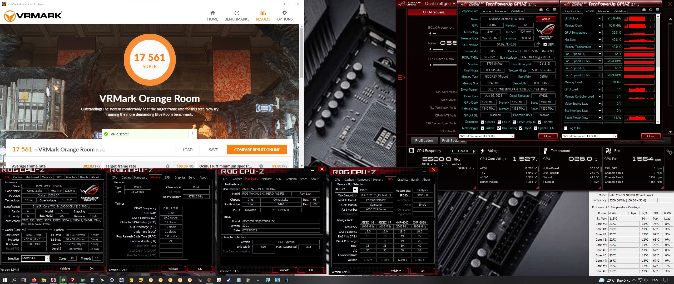Enable Log to file checkbox
674x284 pixels.
[566, 128]
